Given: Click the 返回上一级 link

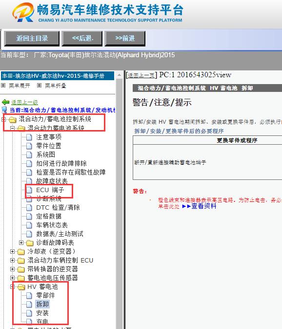Looking at the screenshot, I should pyautogui.click(x=24, y=102).
